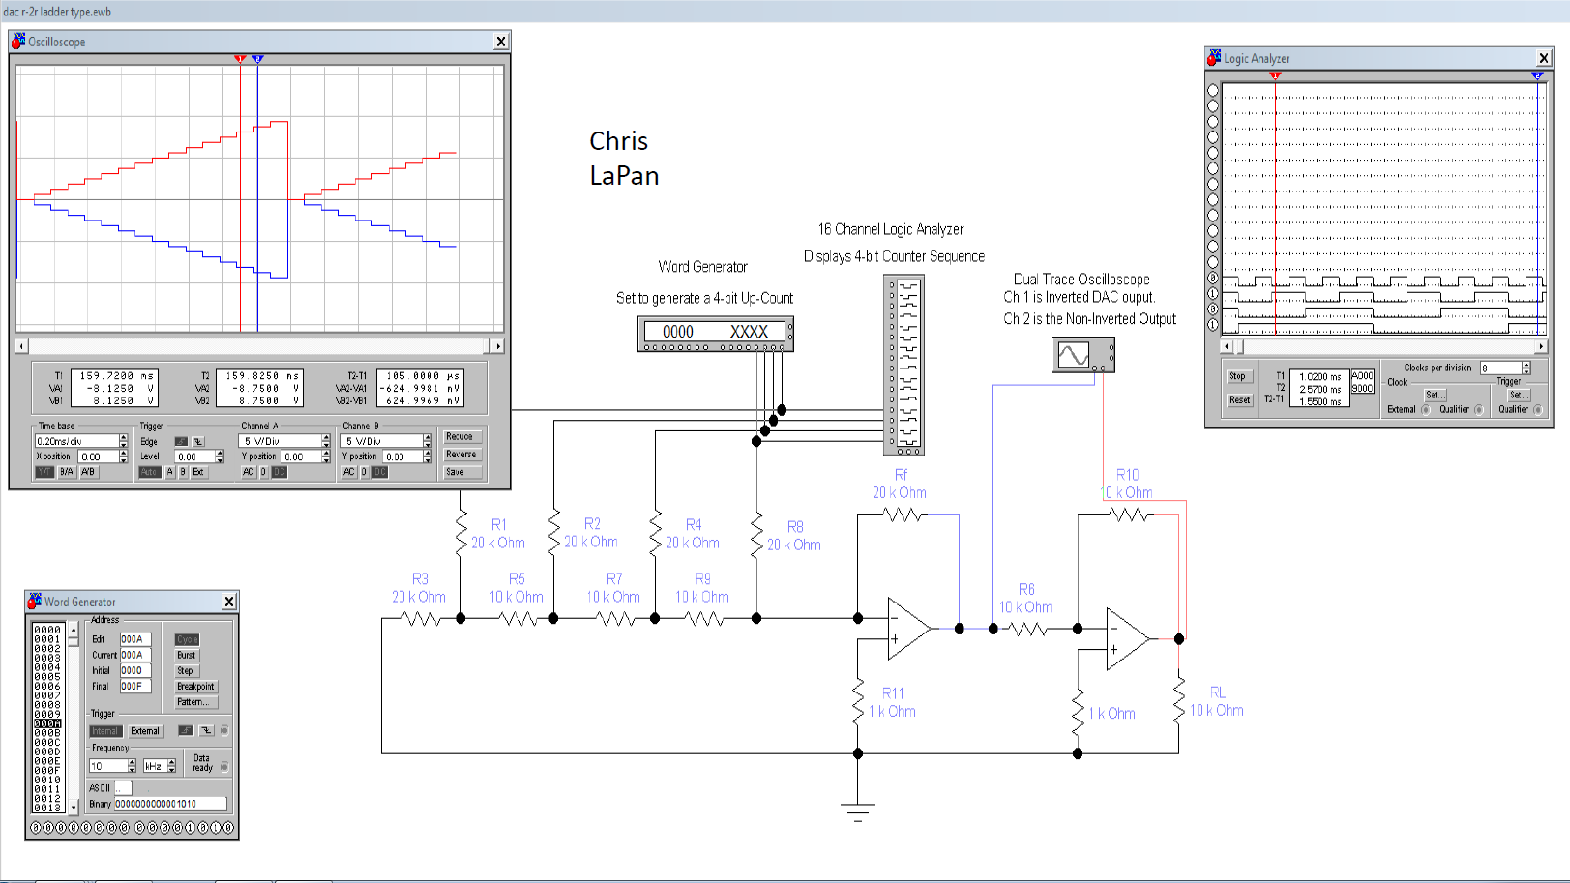Toggle A/B display mode in Oscilloscope
The height and width of the screenshot is (883, 1570).
click(x=88, y=472)
